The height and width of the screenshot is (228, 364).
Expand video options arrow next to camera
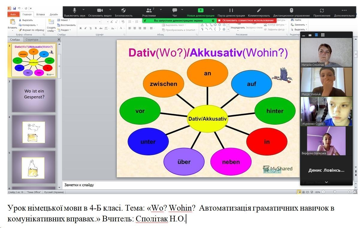(110, 9)
